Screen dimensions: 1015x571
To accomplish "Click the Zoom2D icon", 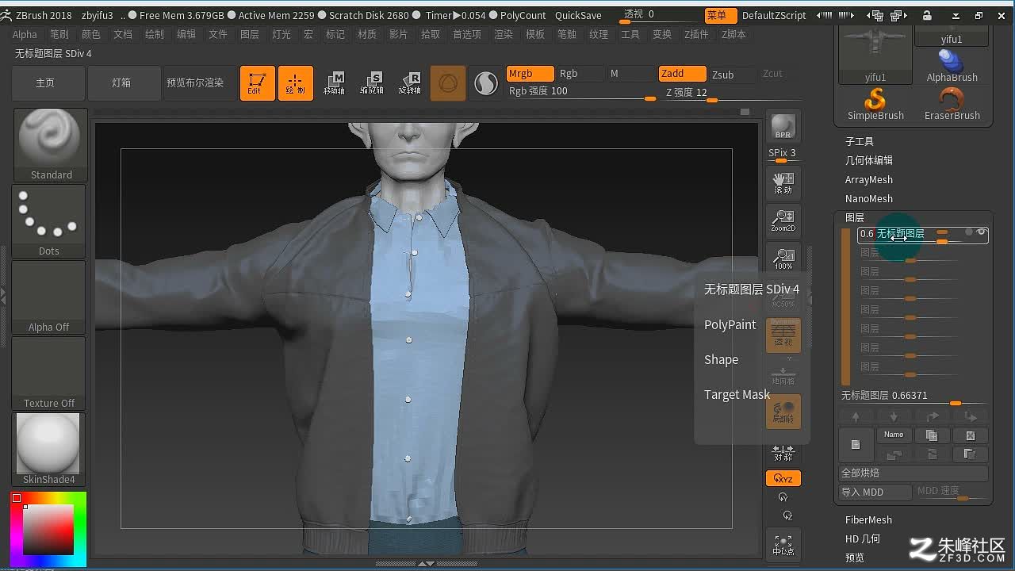I will point(783,220).
